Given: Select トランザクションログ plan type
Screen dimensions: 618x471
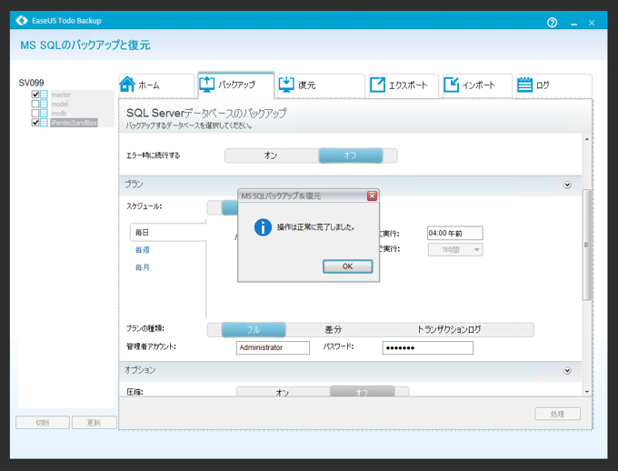Looking at the screenshot, I should [449, 329].
